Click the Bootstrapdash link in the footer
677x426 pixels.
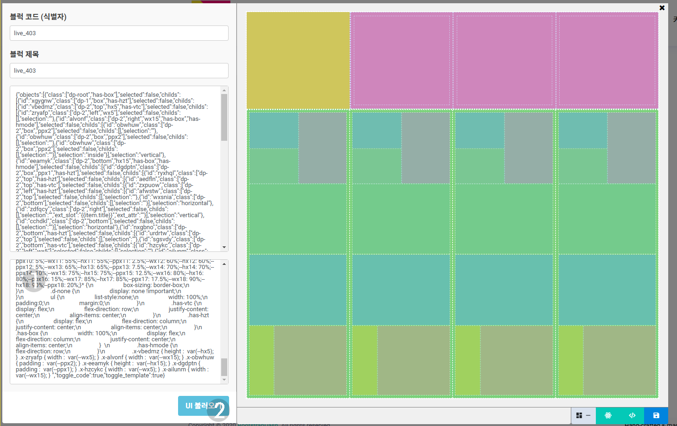pos(258,424)
